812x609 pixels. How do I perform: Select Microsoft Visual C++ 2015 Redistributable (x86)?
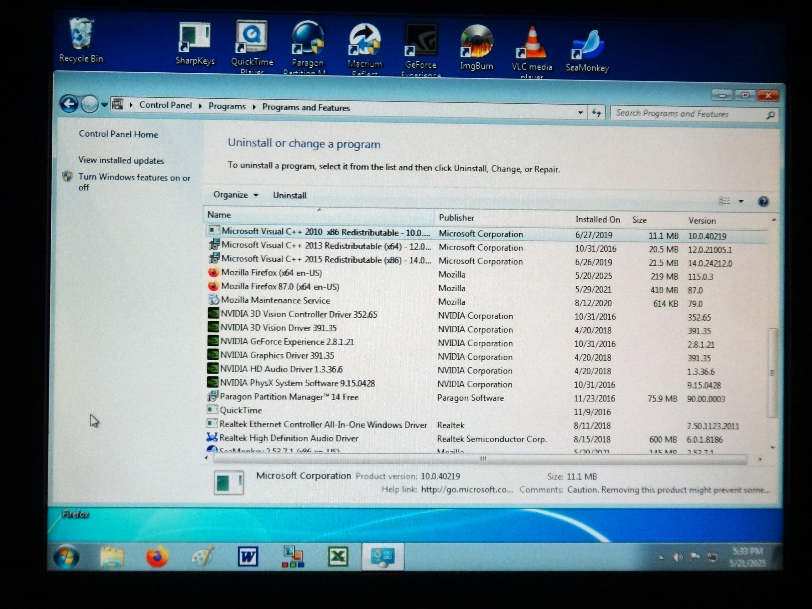(x=487, y=261)
